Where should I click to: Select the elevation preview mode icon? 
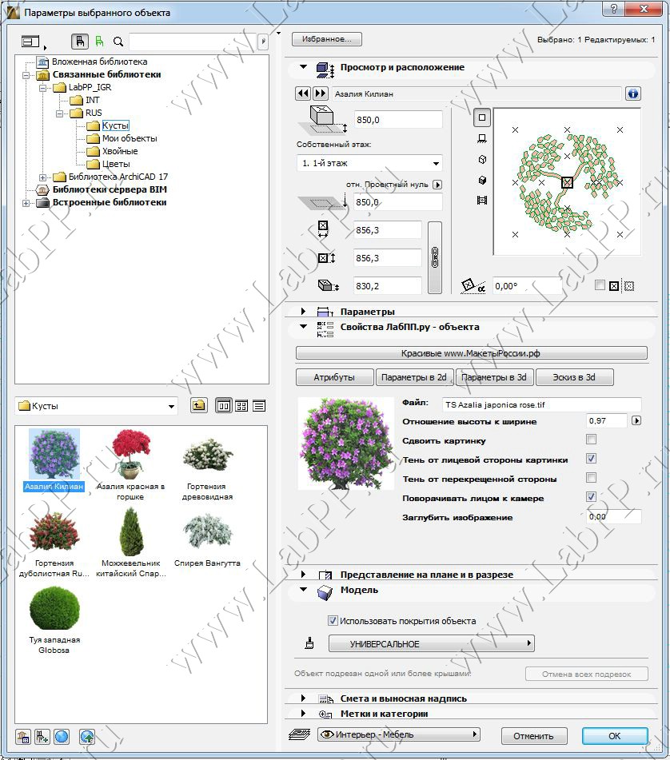click(x=482, y=138)
